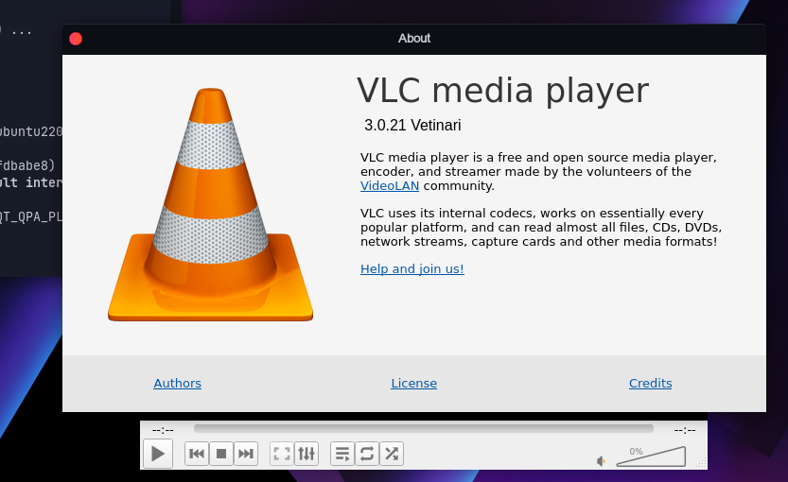Image resolution: width=788 pixels, height=482 pixels.
Task: Click the previous track button
Action: point(197,454)
